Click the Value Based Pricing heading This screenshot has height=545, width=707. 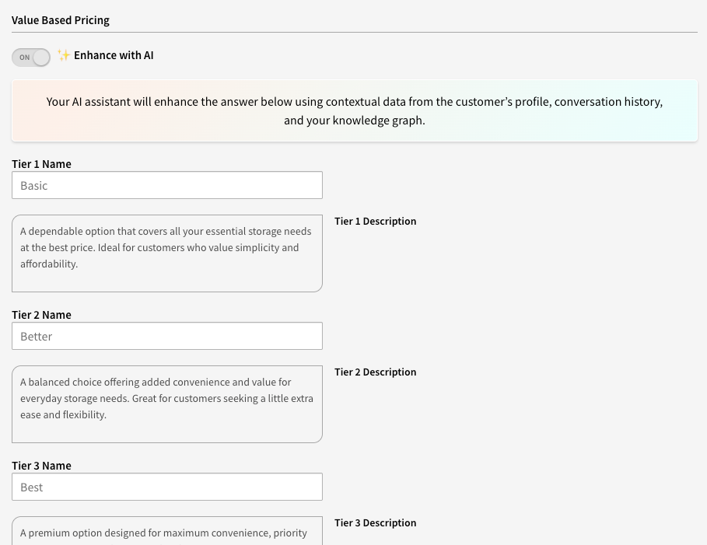tap(61, 20)
